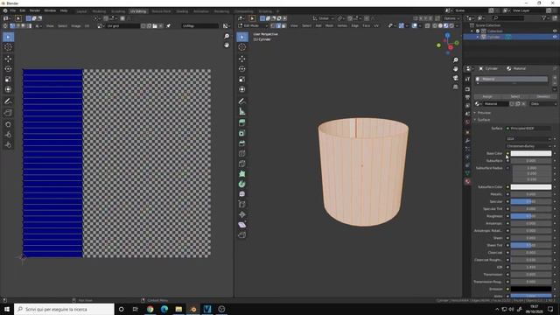Toggle X-ray in 3D viewport header

coord(428,25)
